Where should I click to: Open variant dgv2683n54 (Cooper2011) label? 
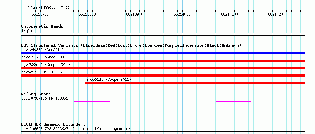point(46,65)
